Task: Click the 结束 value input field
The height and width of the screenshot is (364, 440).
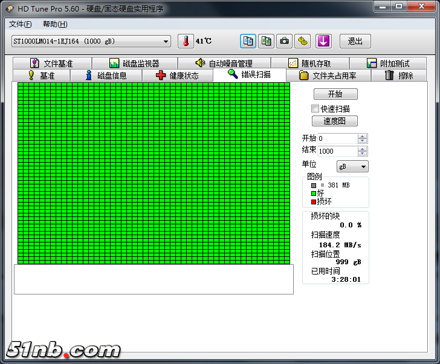Action: [337, 151]
